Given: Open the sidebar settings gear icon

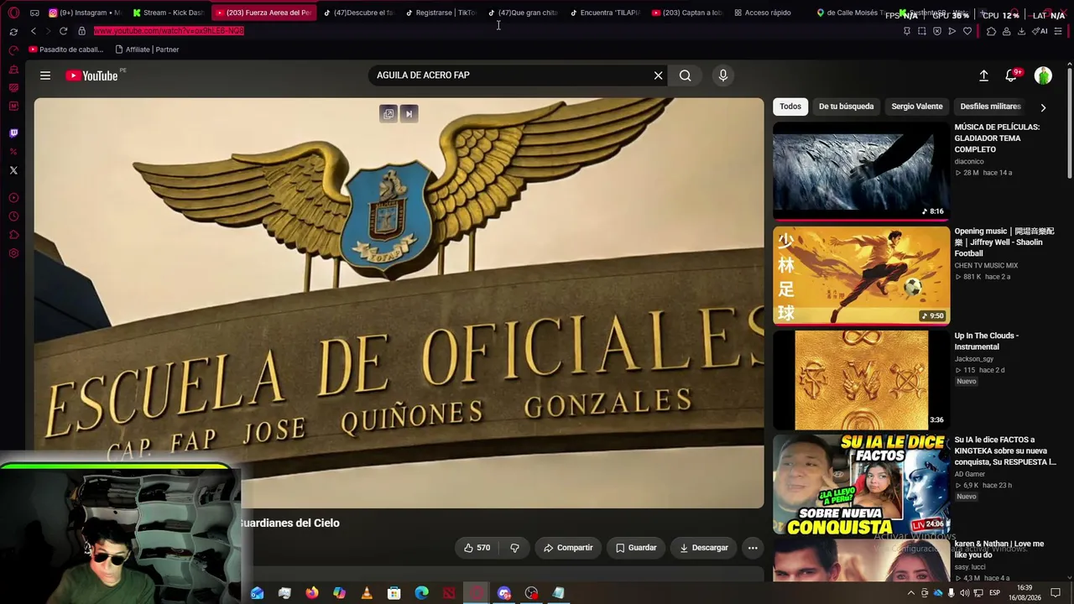Looking at the screenshot, I should 13,253.
